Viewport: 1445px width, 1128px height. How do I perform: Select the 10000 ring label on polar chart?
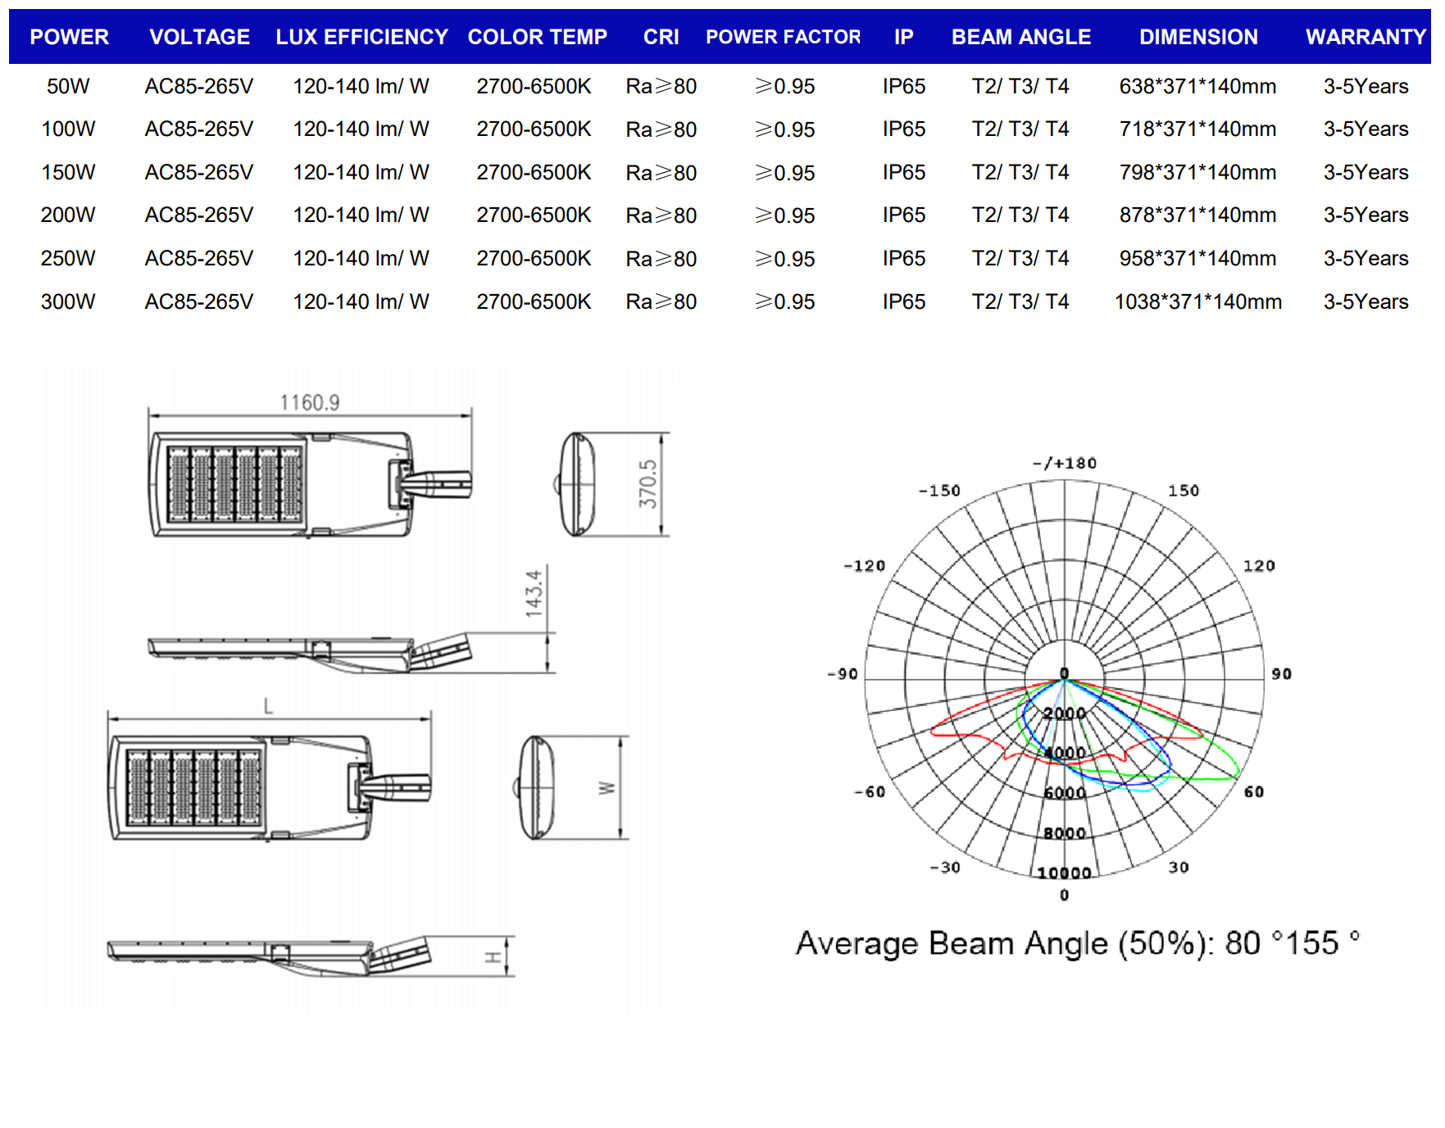[1064, 873]
